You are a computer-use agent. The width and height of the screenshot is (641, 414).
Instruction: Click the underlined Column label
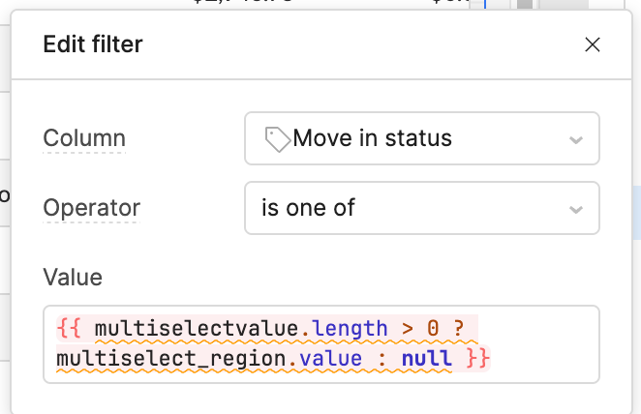[x=84, y=138]
